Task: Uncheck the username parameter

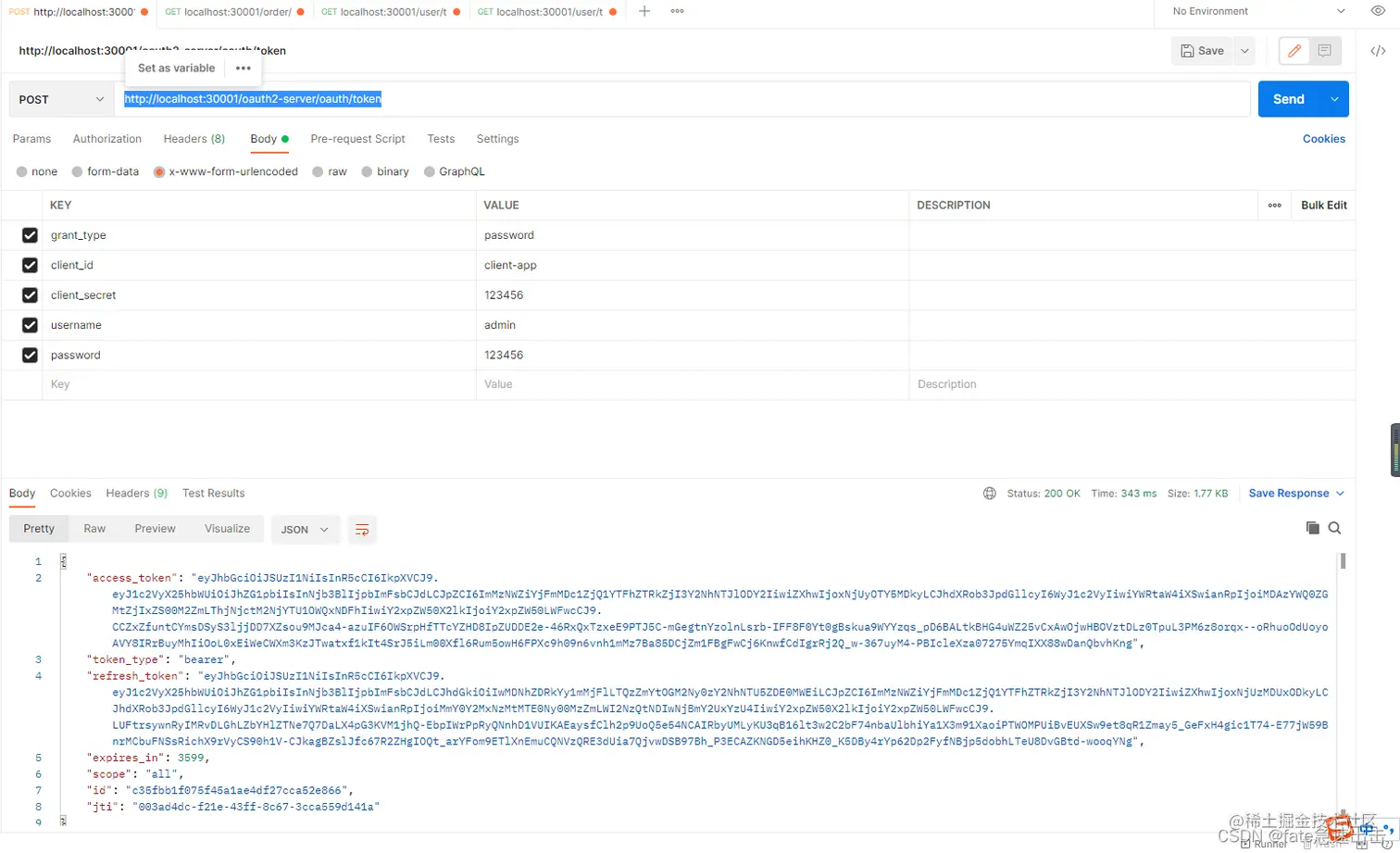Action: coord(30,325)
